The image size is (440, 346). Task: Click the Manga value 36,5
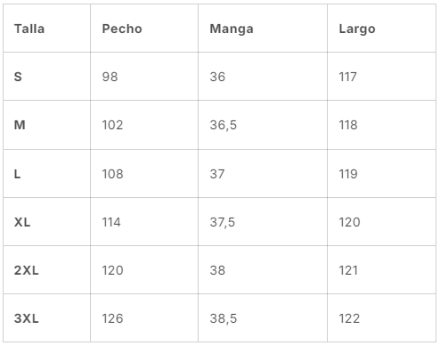pos(224,125)
